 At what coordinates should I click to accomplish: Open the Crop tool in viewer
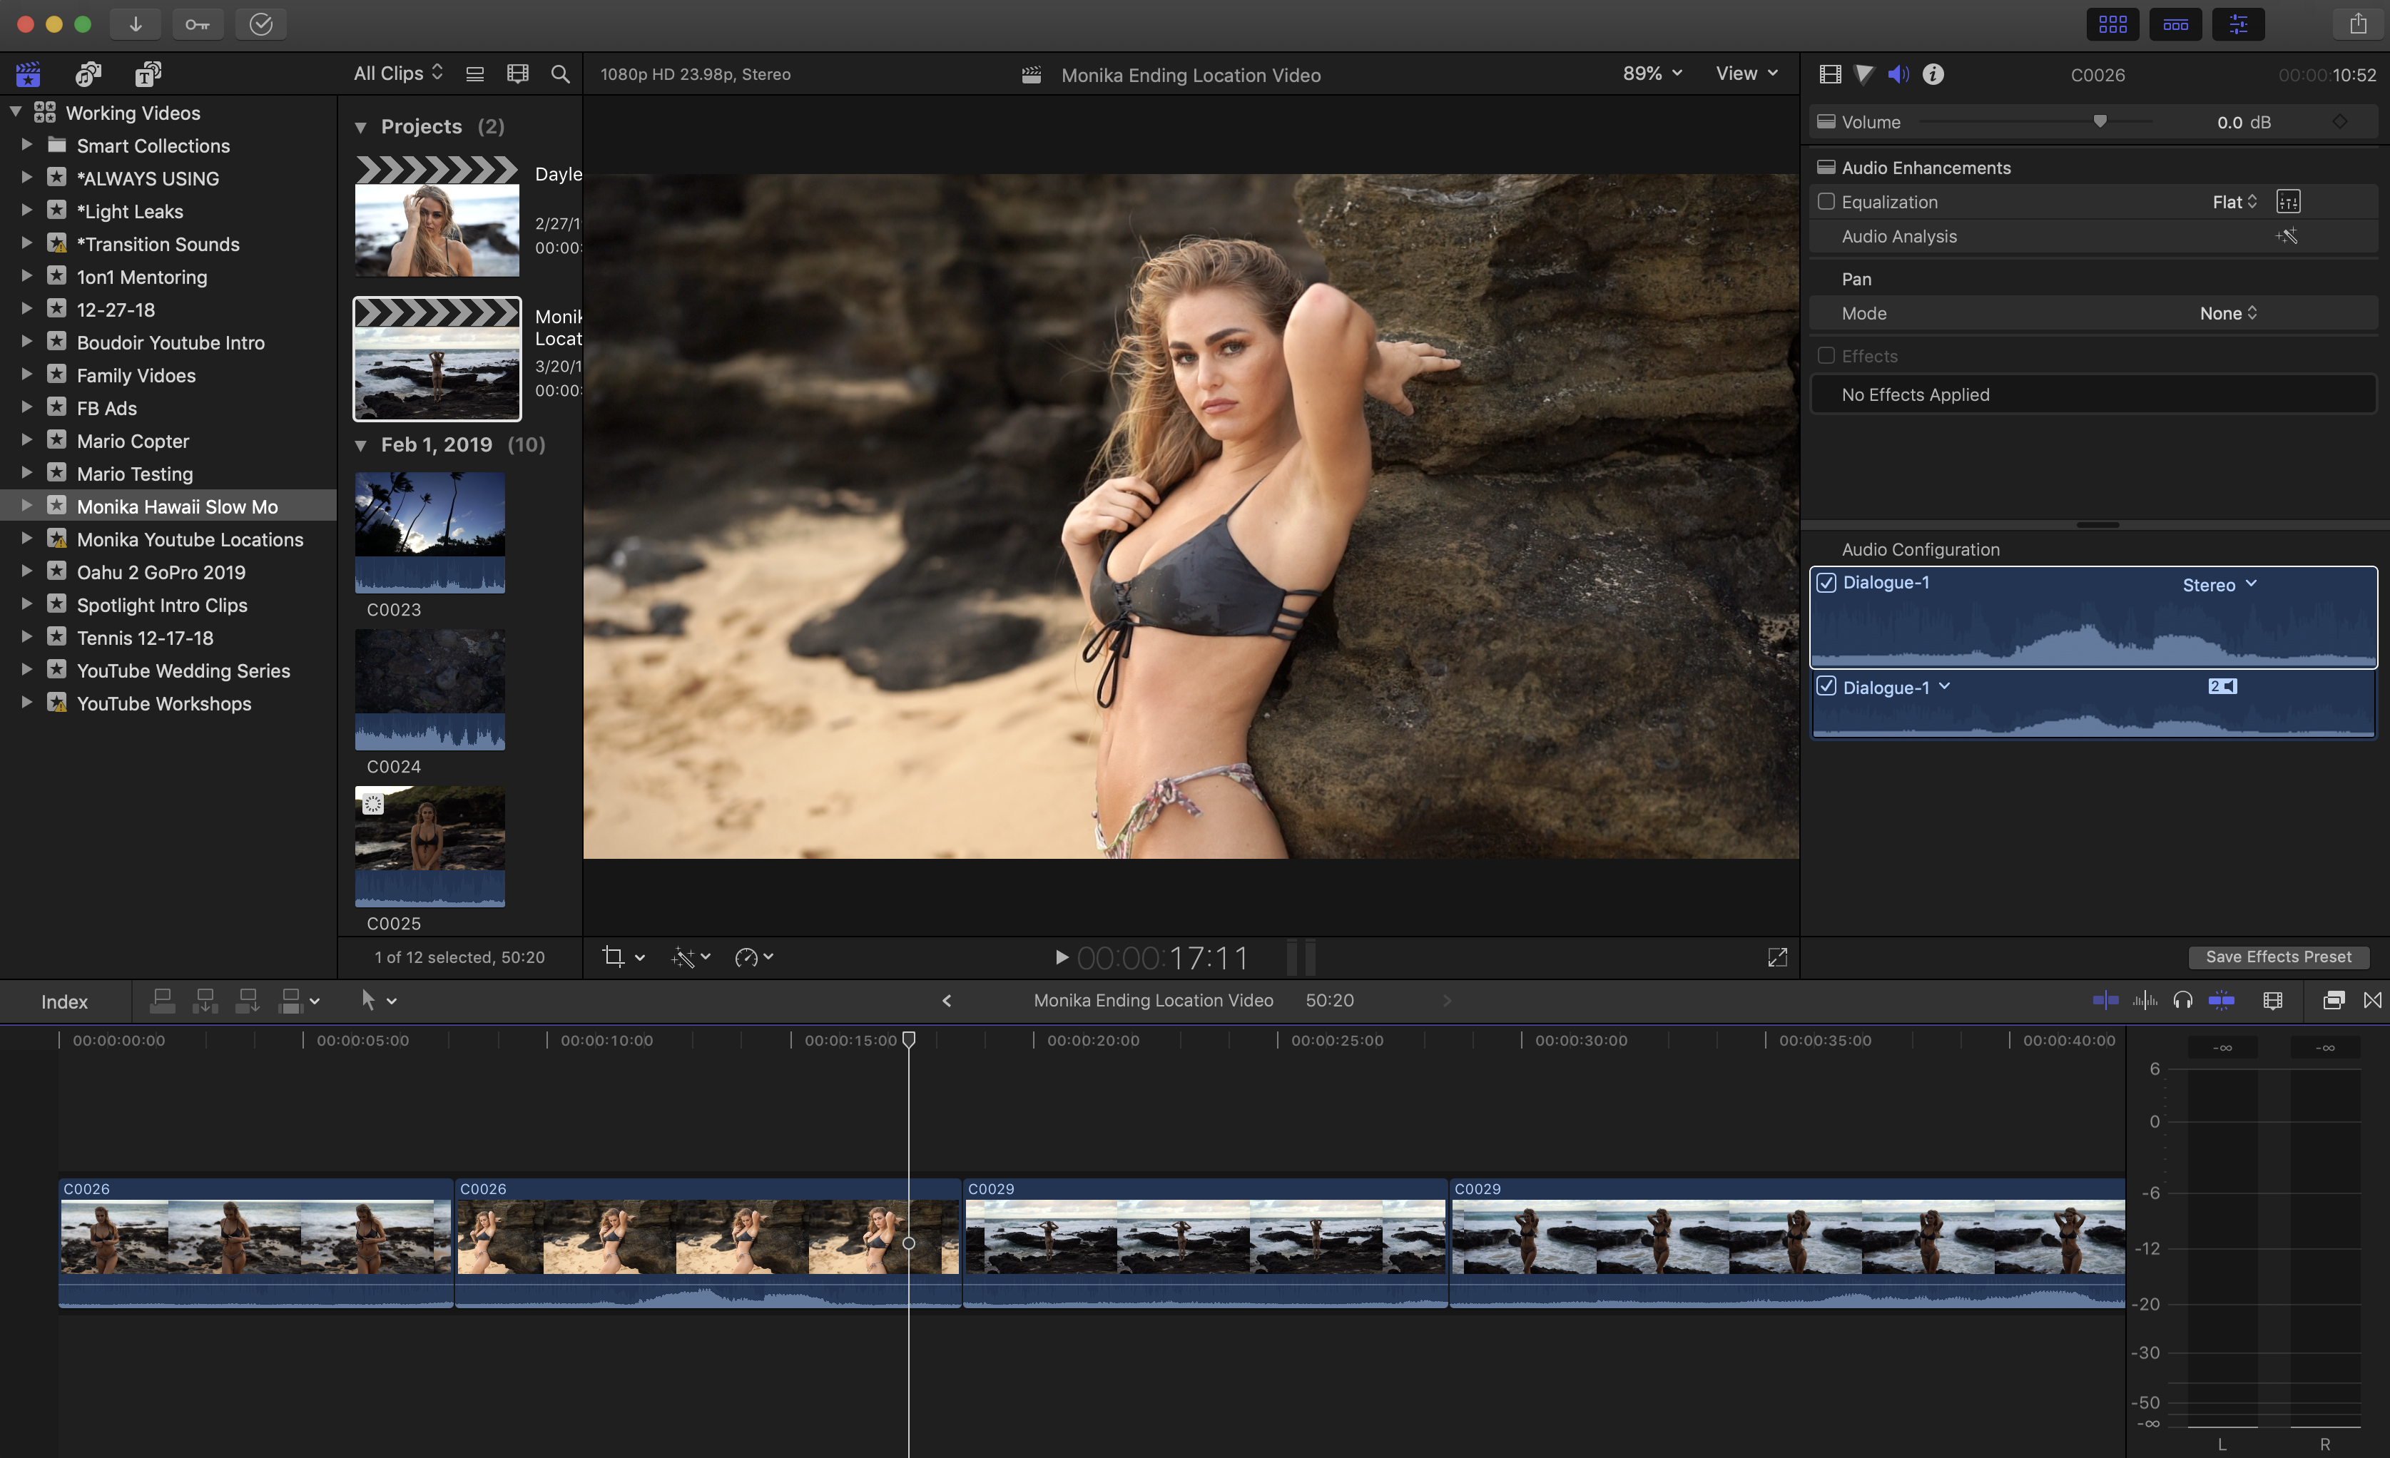tap(613, 957)
